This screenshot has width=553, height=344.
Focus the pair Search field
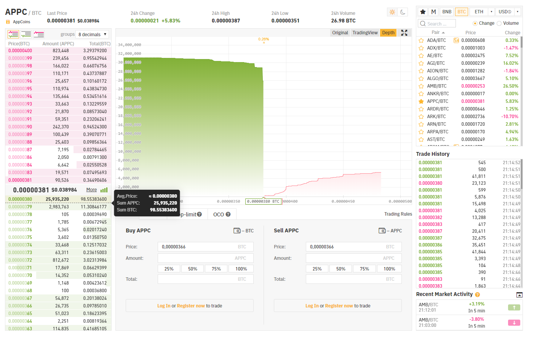[437, 24]
